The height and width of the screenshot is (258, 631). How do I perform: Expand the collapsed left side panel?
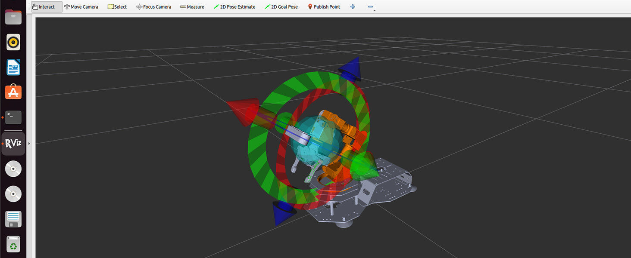coord(29,143)
